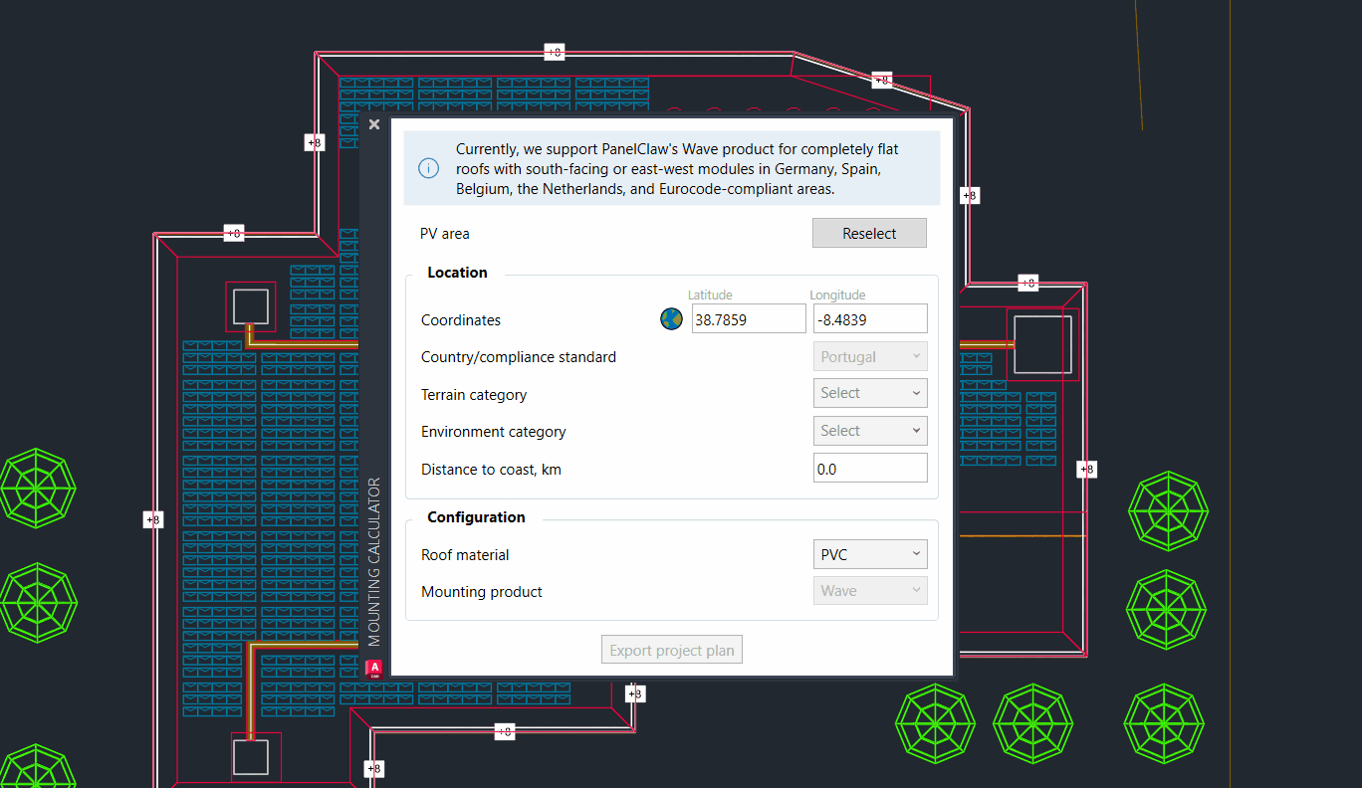Close the Mounting Calculator palette
Viewport: 1362px width, 788px height.
pos(374,124)
